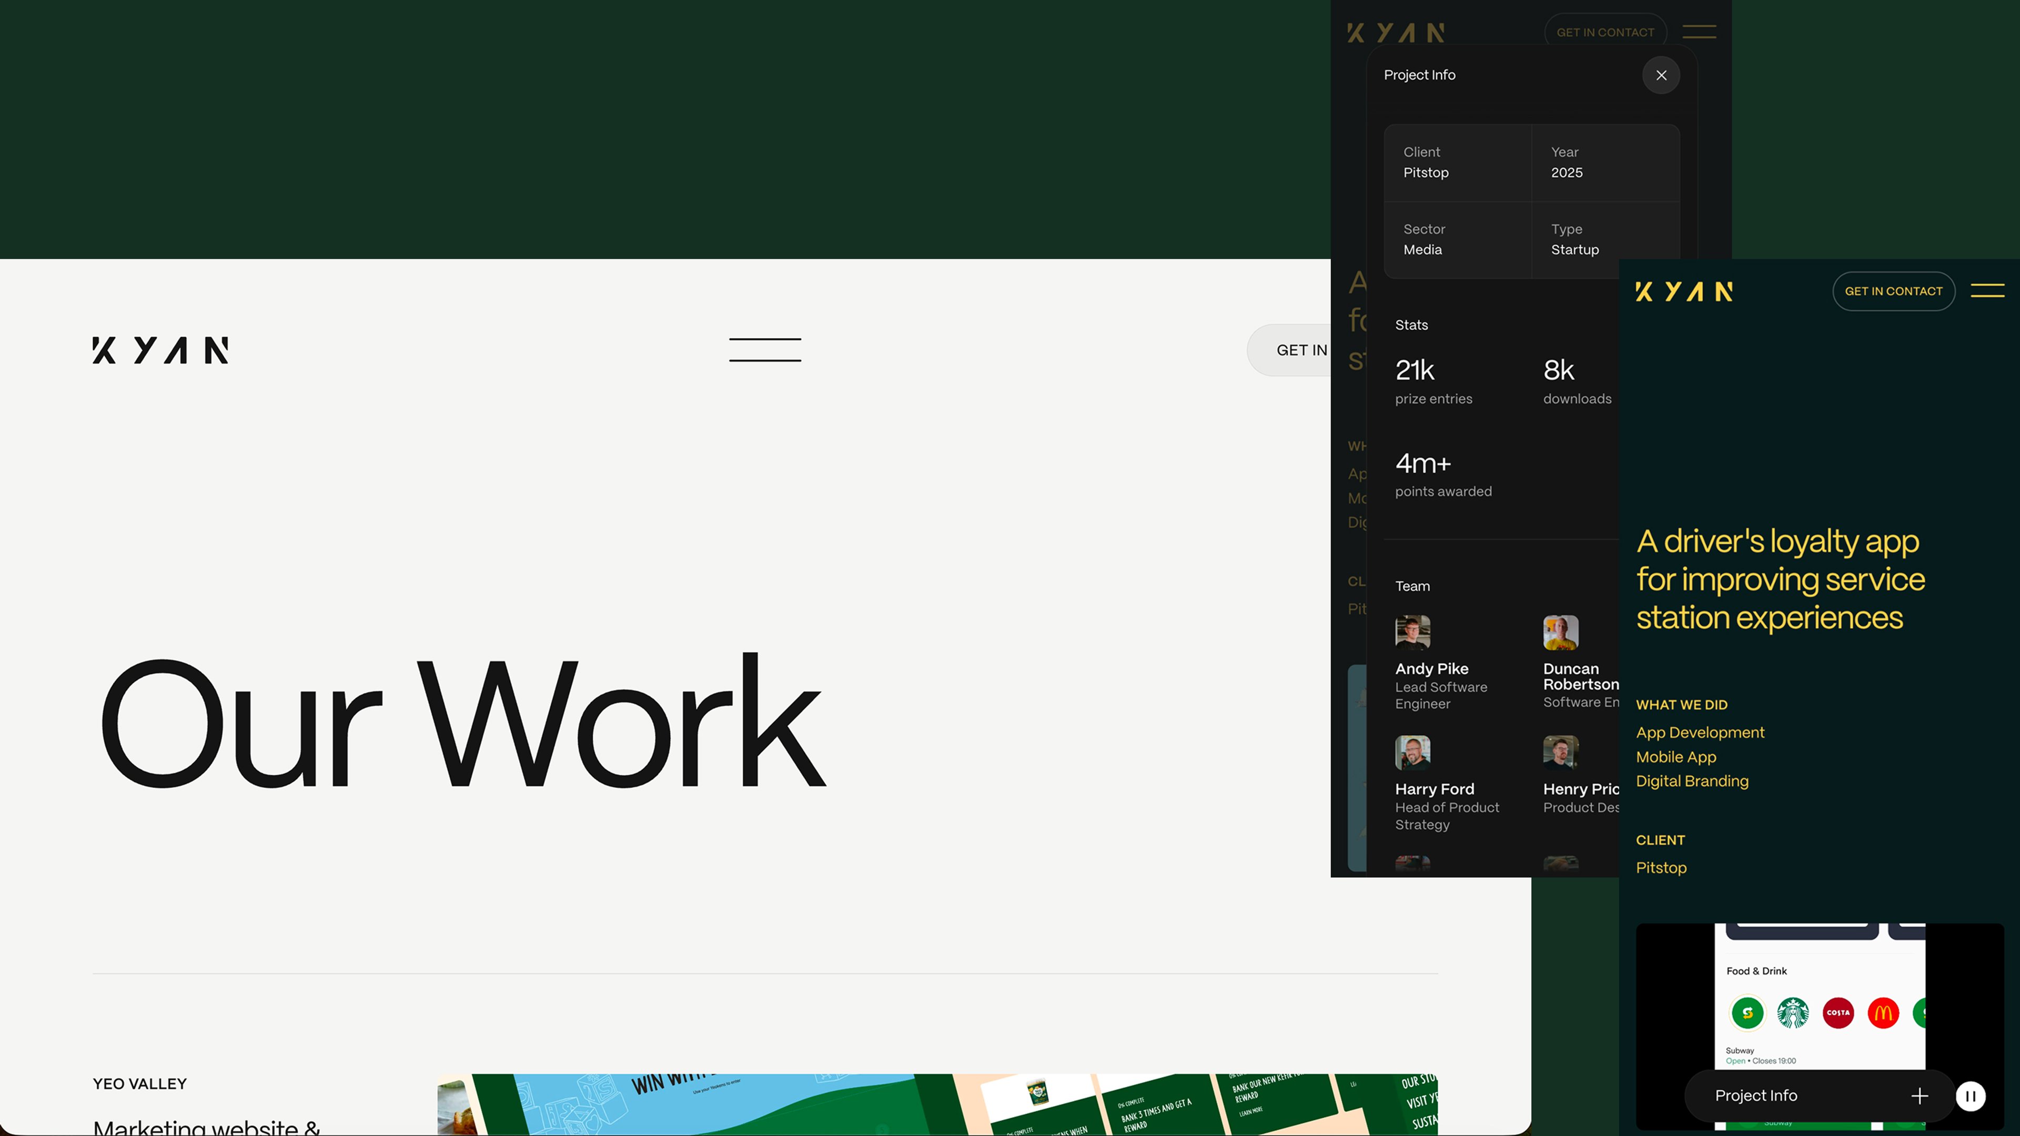The width and height of the screenshot is (2020, 1136).
Task: Click the Project Info panel title
Action: 1419,75
